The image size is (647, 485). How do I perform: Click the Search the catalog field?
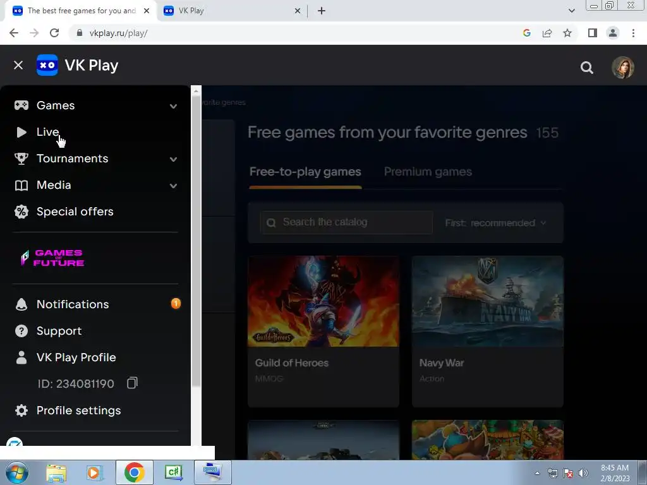(x=347, y=223)
